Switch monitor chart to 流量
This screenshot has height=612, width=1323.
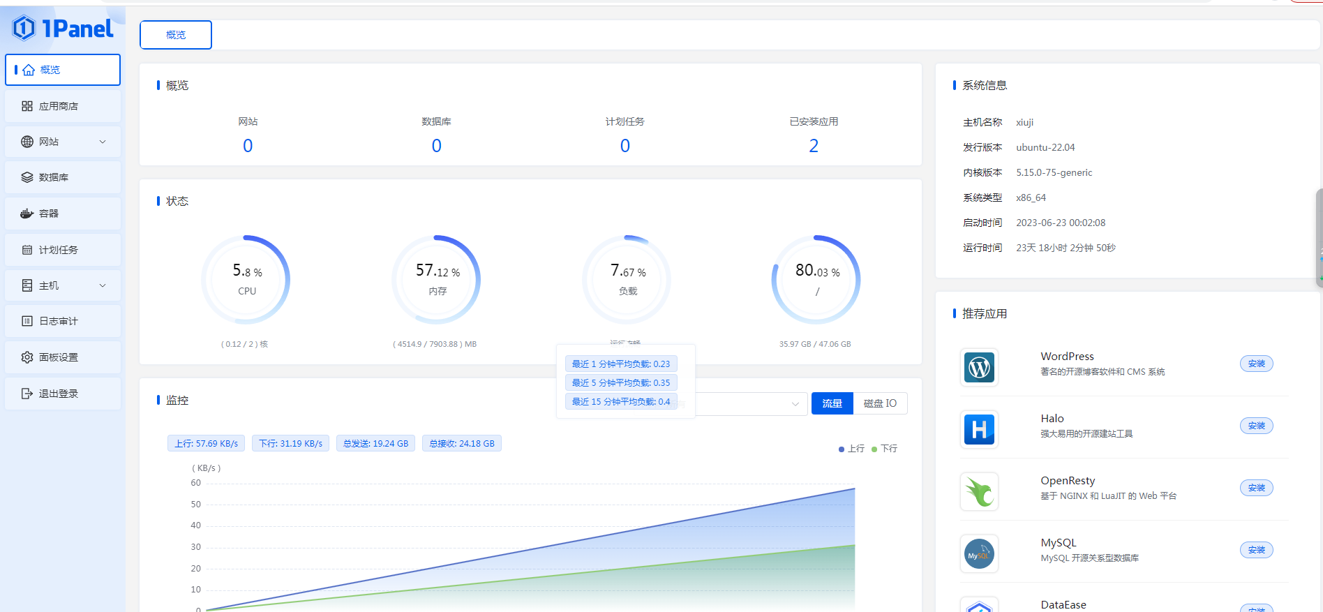pos(832,403)
